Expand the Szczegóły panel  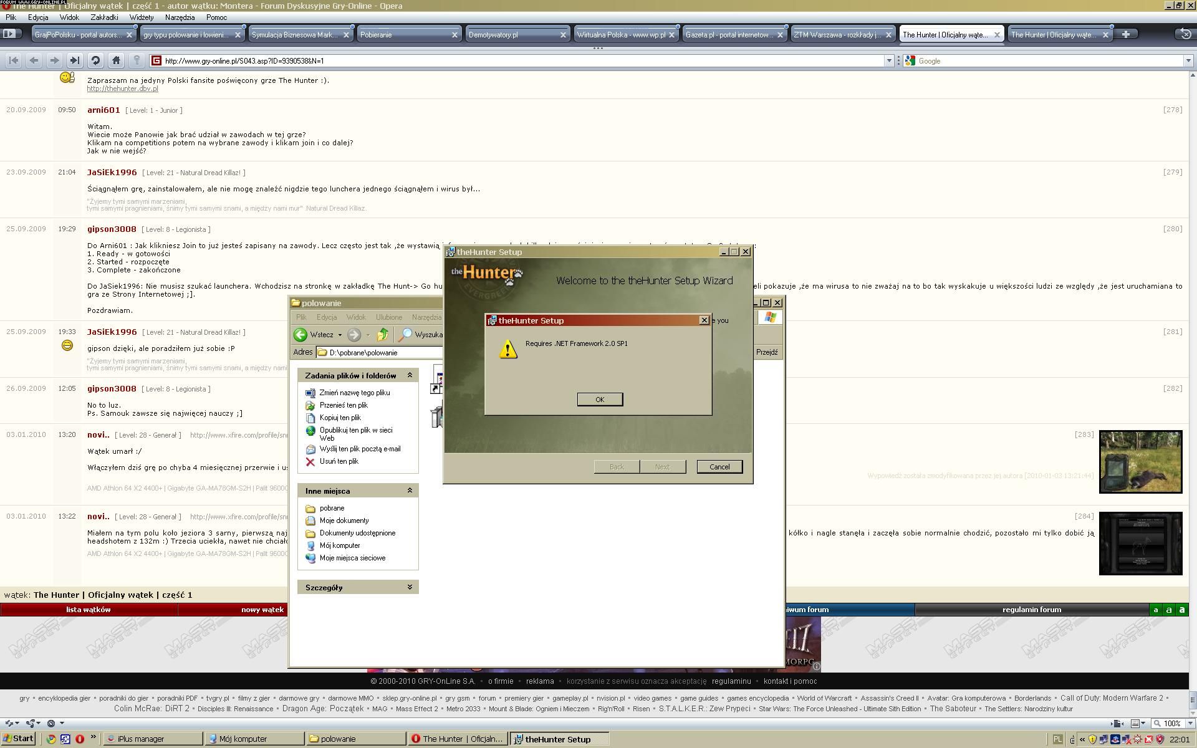[410, 587]
